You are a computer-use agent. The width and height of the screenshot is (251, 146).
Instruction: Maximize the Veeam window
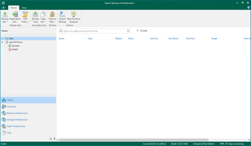tap(243, 3)
